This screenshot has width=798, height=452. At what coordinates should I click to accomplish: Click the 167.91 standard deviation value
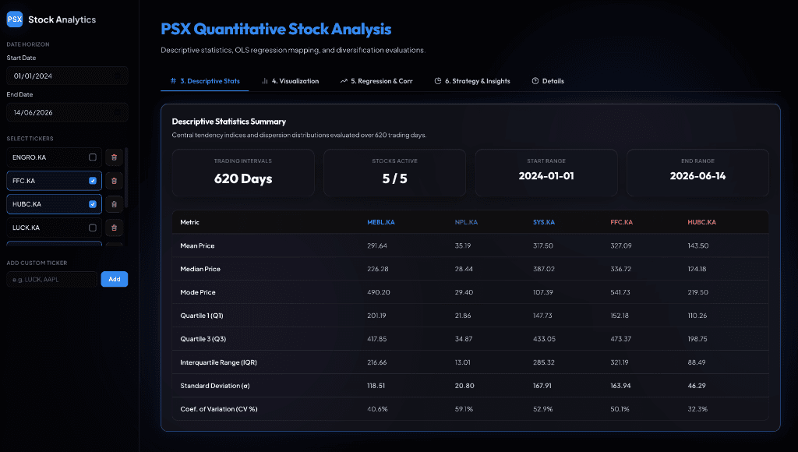542,386
